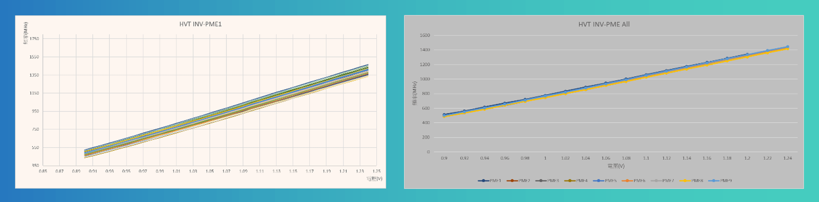Click the 電壓(V) axis title in PME1 chart
This screenshot has width=819, height=202.
374,179
